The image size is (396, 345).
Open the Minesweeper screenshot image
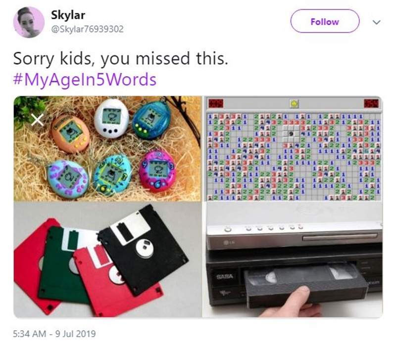pyautogui.click(x=293, y=149)
